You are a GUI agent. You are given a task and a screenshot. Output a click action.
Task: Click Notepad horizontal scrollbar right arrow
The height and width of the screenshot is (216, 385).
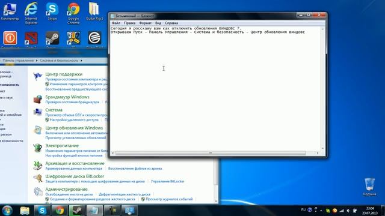pos(318,153)
